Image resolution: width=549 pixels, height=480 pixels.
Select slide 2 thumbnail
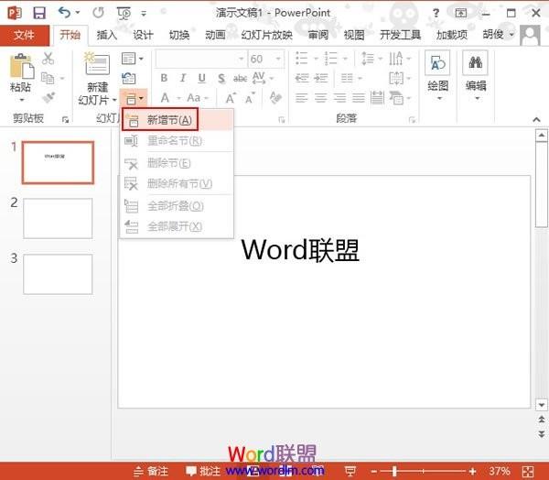58,218
